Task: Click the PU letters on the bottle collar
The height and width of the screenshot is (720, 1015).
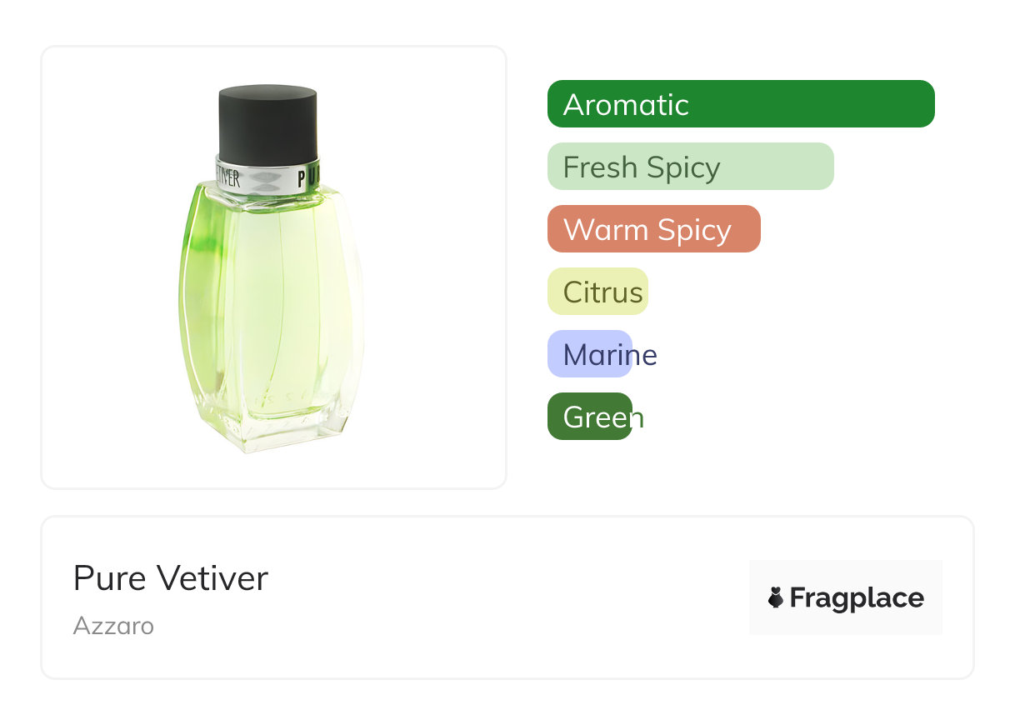Action: click(307, 176)
